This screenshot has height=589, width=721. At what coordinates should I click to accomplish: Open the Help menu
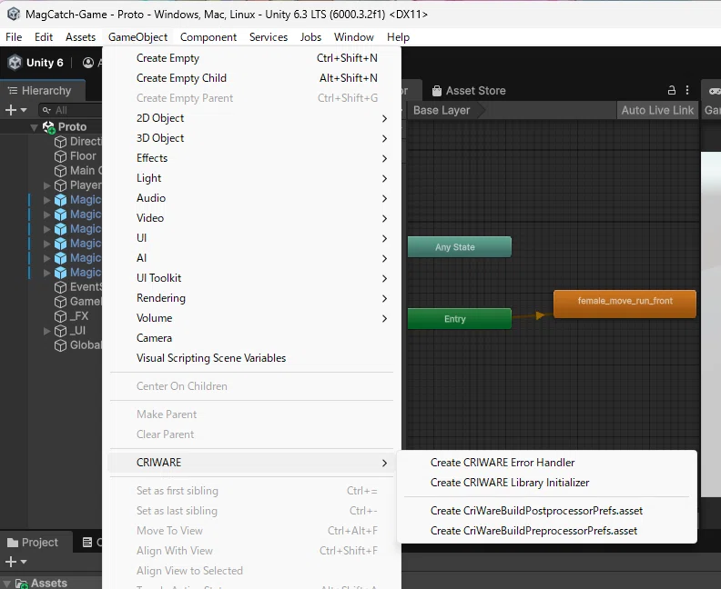[x=398, y=37]
